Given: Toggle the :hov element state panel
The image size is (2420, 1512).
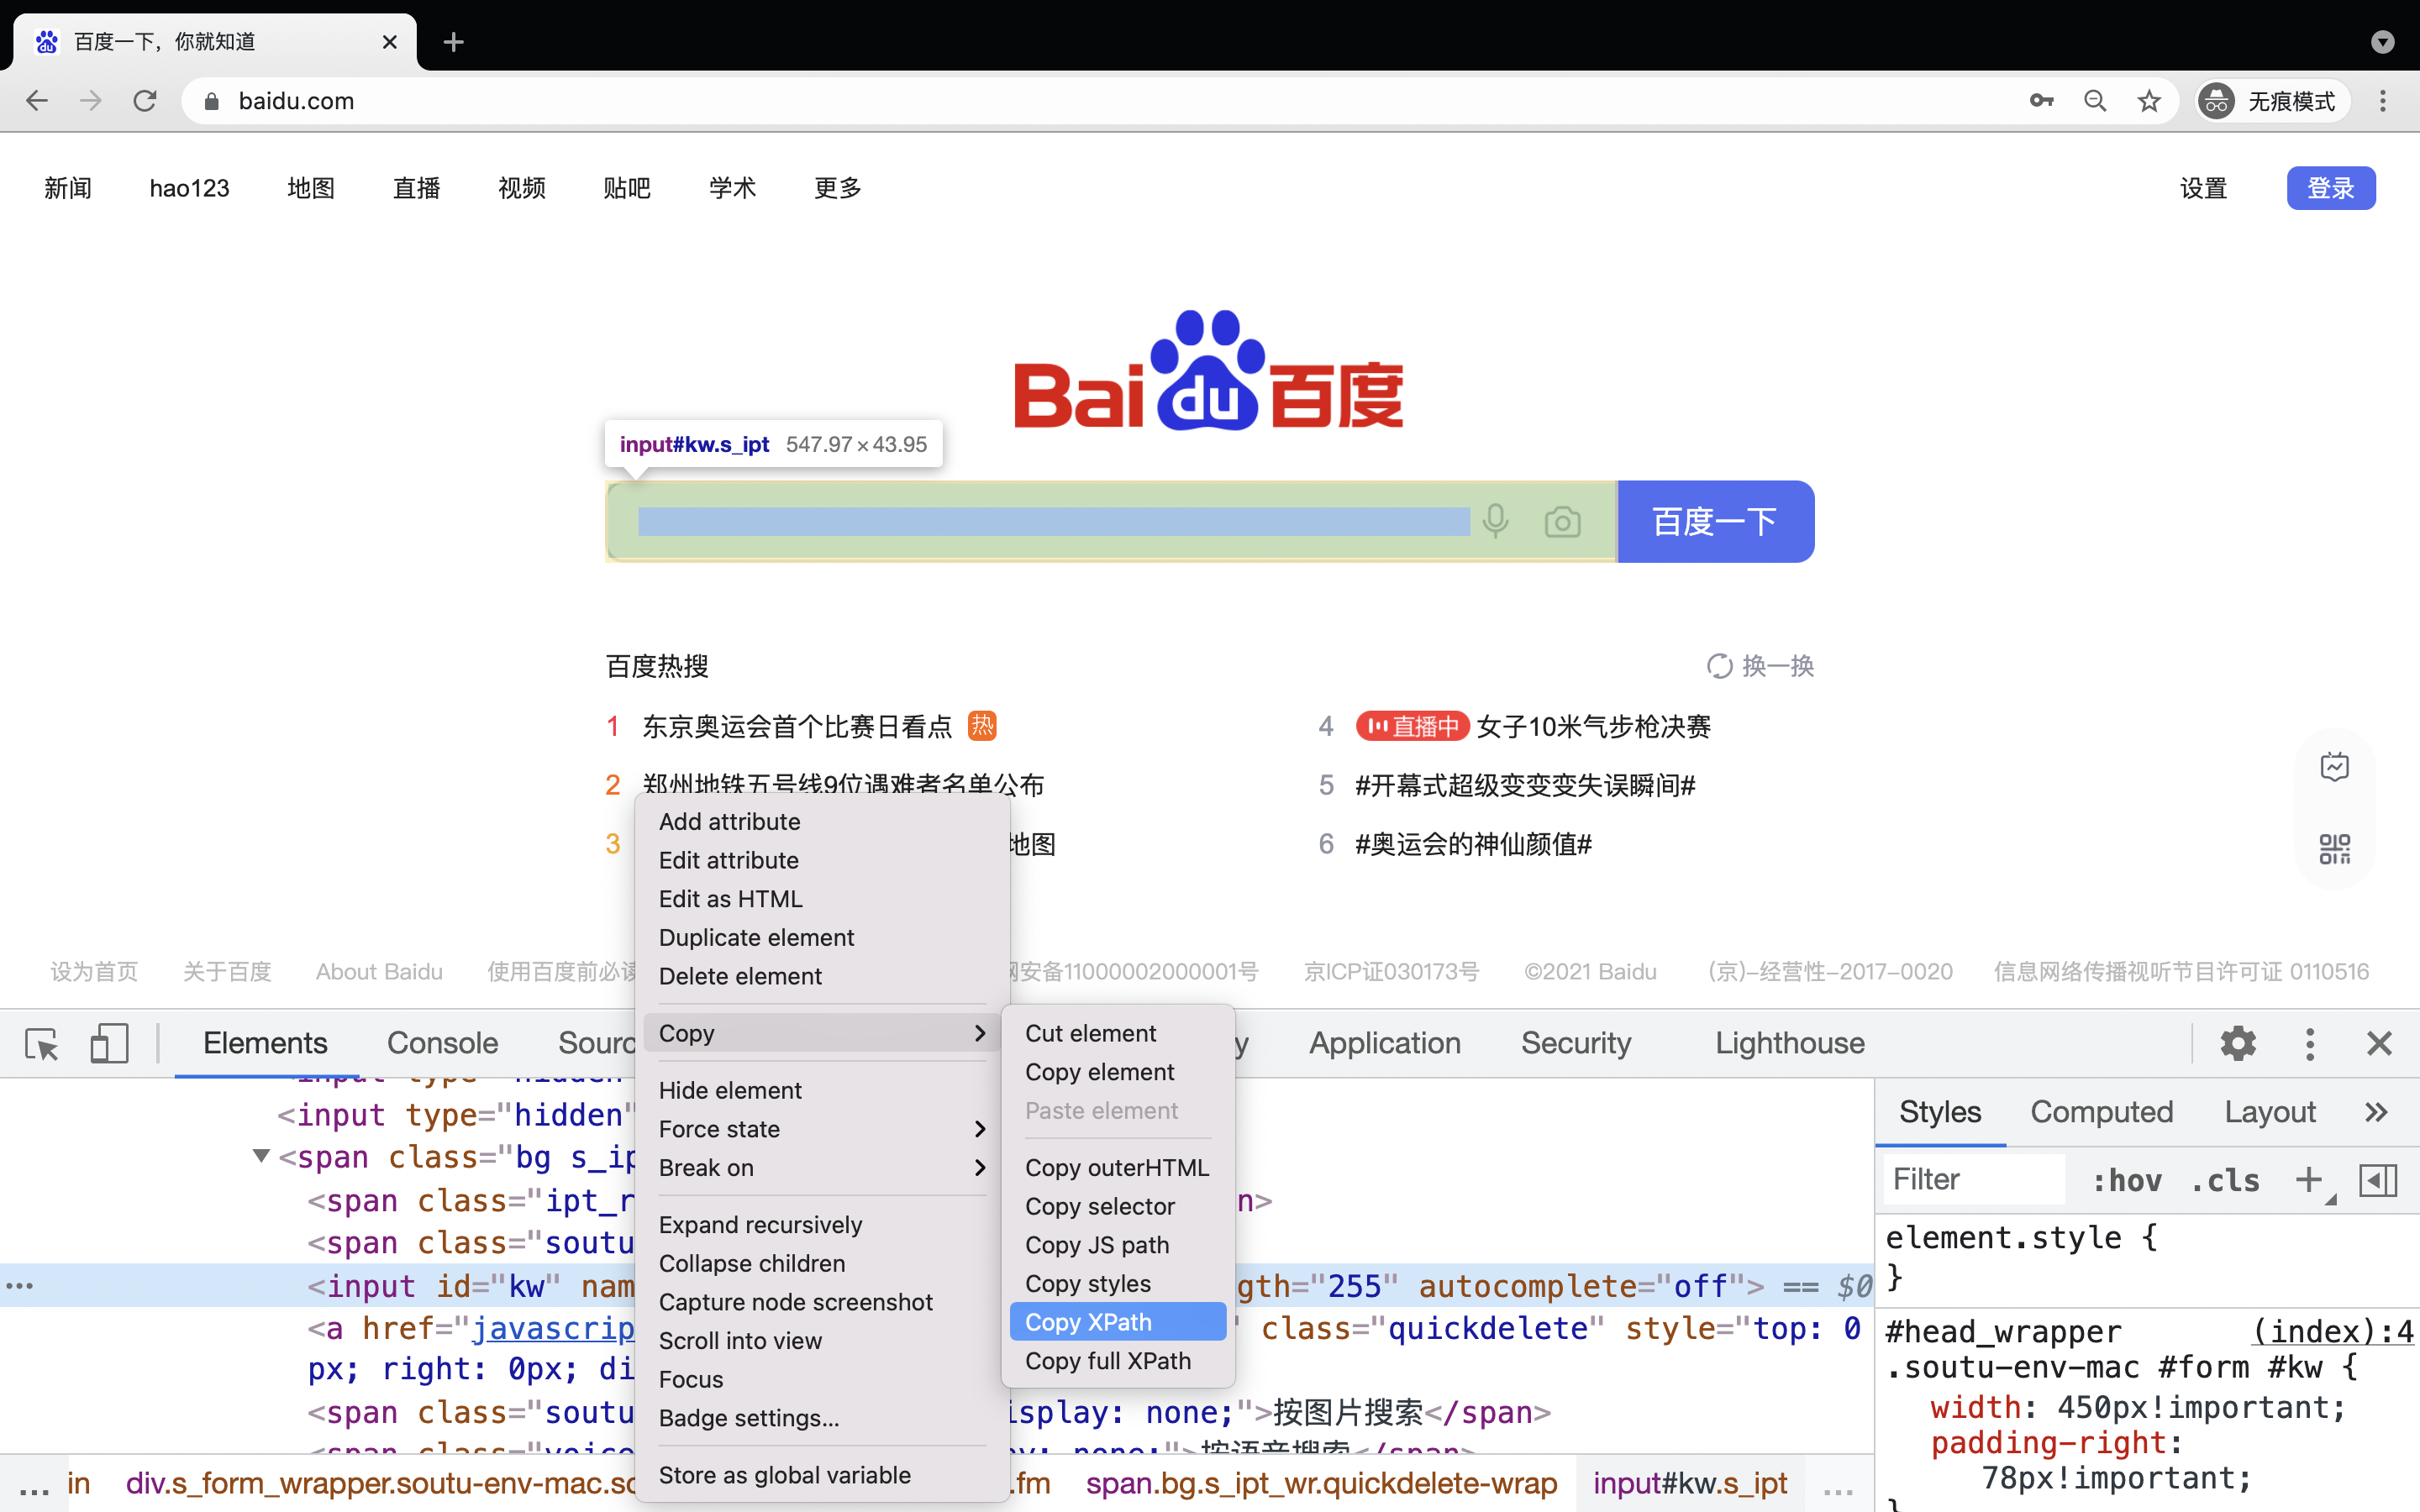Looking at the screenshot, I should click(2127, 1180).
